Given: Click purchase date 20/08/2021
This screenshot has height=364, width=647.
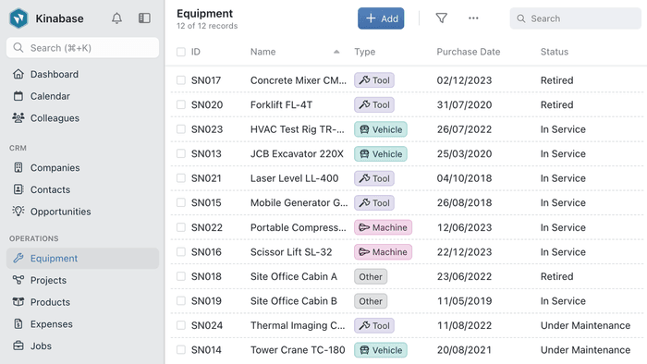Looking at the screenshot, I should pyautogui.click(x=464, y=350).
